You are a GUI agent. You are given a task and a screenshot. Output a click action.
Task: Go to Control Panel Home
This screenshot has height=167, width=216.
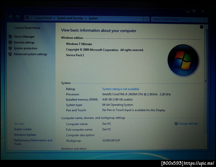[x=27, y=28]
